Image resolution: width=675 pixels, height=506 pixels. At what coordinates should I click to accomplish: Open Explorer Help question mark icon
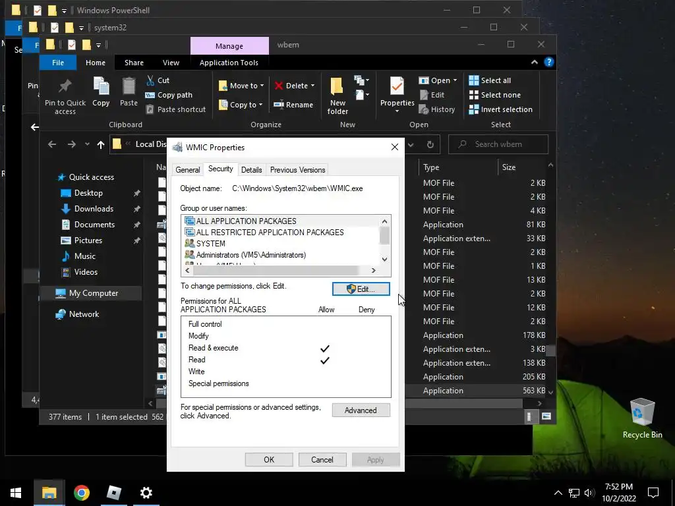(x=549, y=63)
